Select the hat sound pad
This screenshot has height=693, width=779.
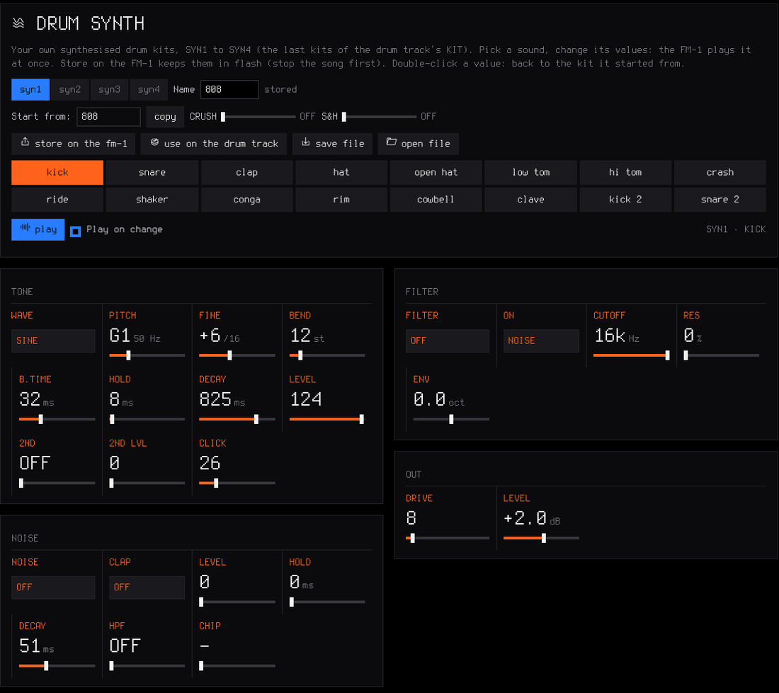tap(341, 172)
